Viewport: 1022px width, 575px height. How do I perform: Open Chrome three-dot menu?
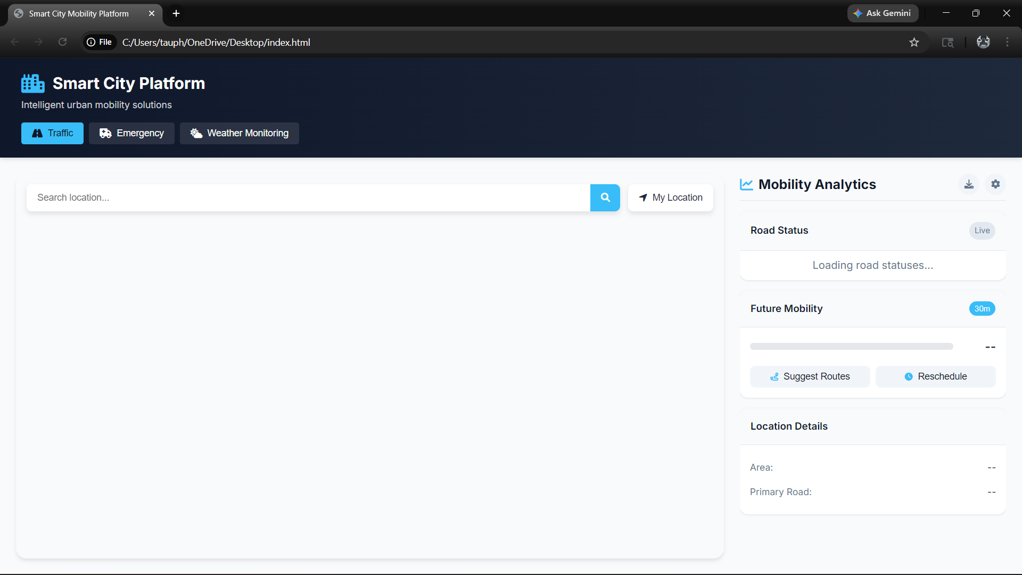1007,42
